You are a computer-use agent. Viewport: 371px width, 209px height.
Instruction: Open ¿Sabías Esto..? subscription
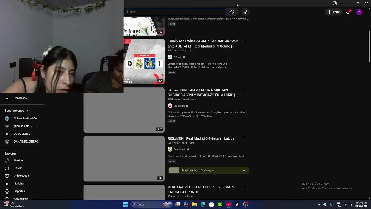click(x=22, y=126)
